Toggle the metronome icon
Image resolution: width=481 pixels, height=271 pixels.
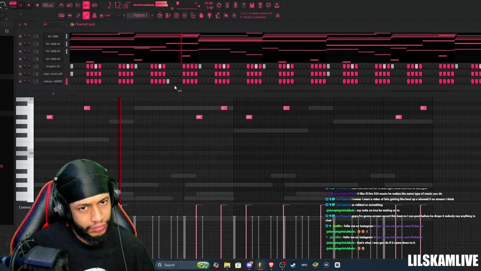coord(61,5)
